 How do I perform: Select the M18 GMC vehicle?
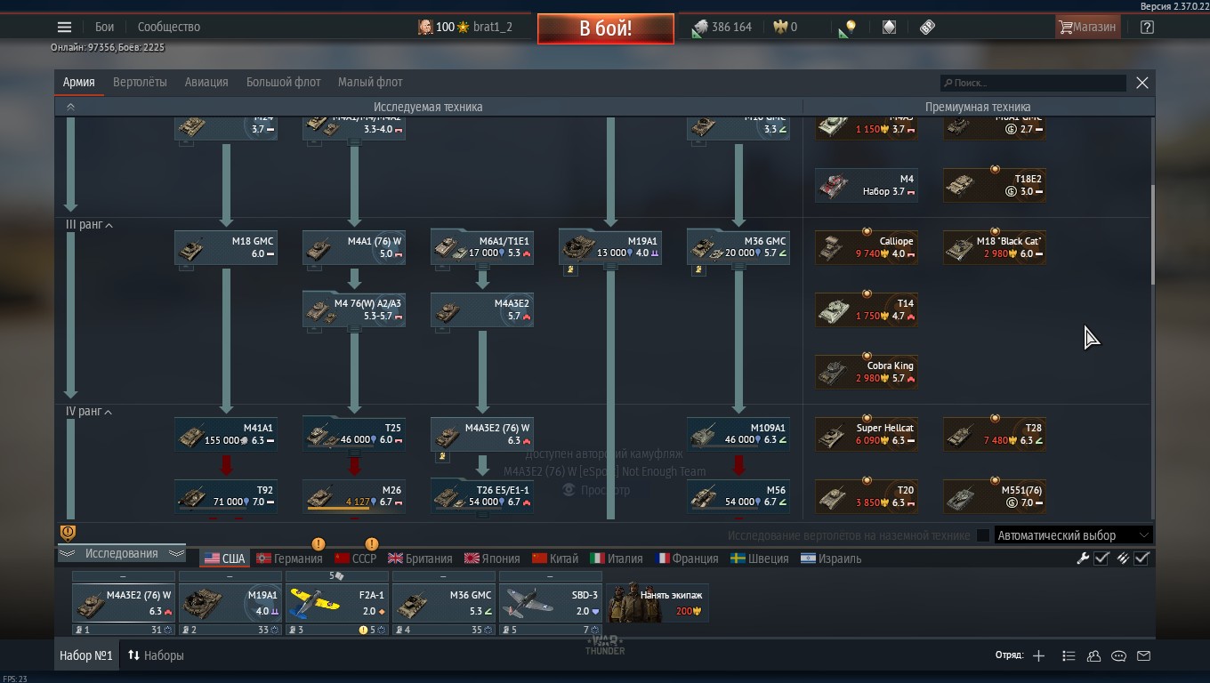click(x=226, y=247)
